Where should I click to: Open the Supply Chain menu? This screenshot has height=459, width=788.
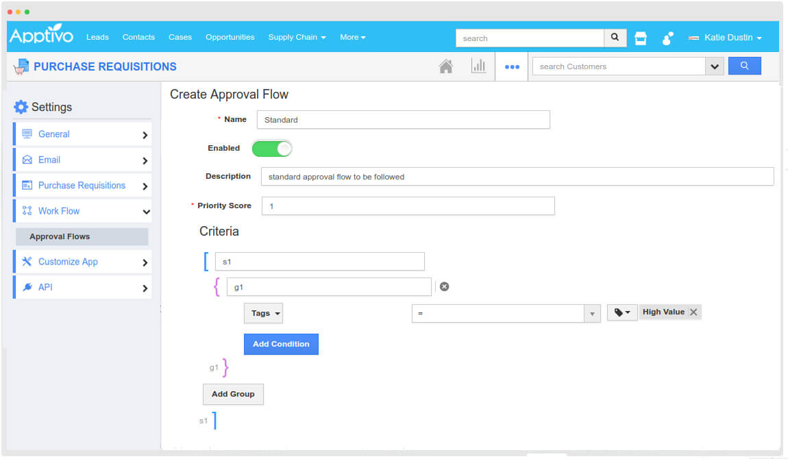(x=297, y=37)
